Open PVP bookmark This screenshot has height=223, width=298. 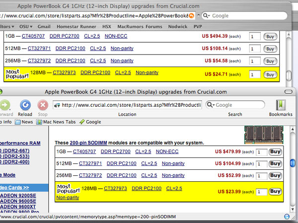[x=198, y=27]
